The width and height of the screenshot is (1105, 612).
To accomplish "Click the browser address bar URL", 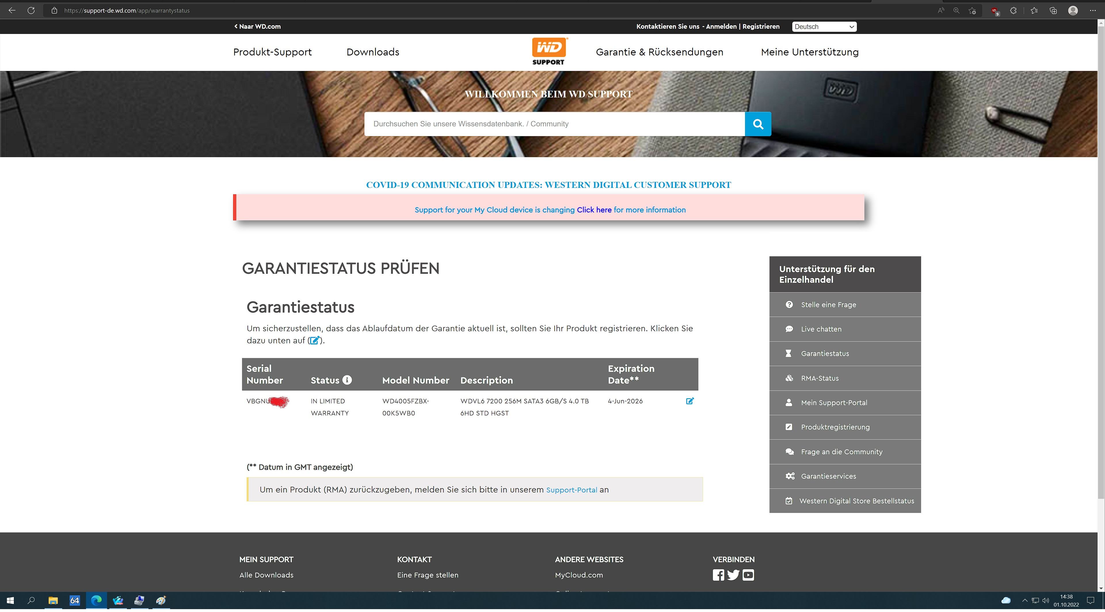I will click(127, 11).
